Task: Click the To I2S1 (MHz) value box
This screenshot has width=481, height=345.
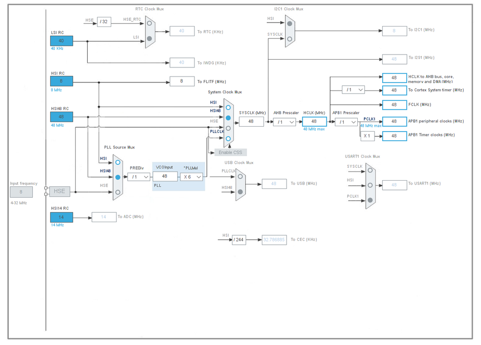Action: pos(394,59)
